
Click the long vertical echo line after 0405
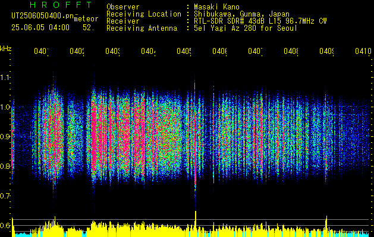click(195, 140)
